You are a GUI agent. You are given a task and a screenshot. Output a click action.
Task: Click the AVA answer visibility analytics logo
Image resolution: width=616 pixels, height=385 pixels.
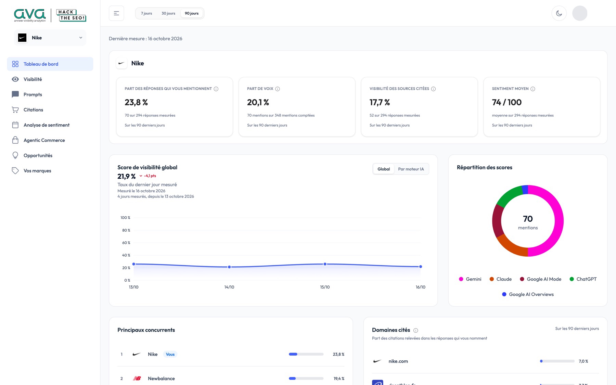coord(30,15)
